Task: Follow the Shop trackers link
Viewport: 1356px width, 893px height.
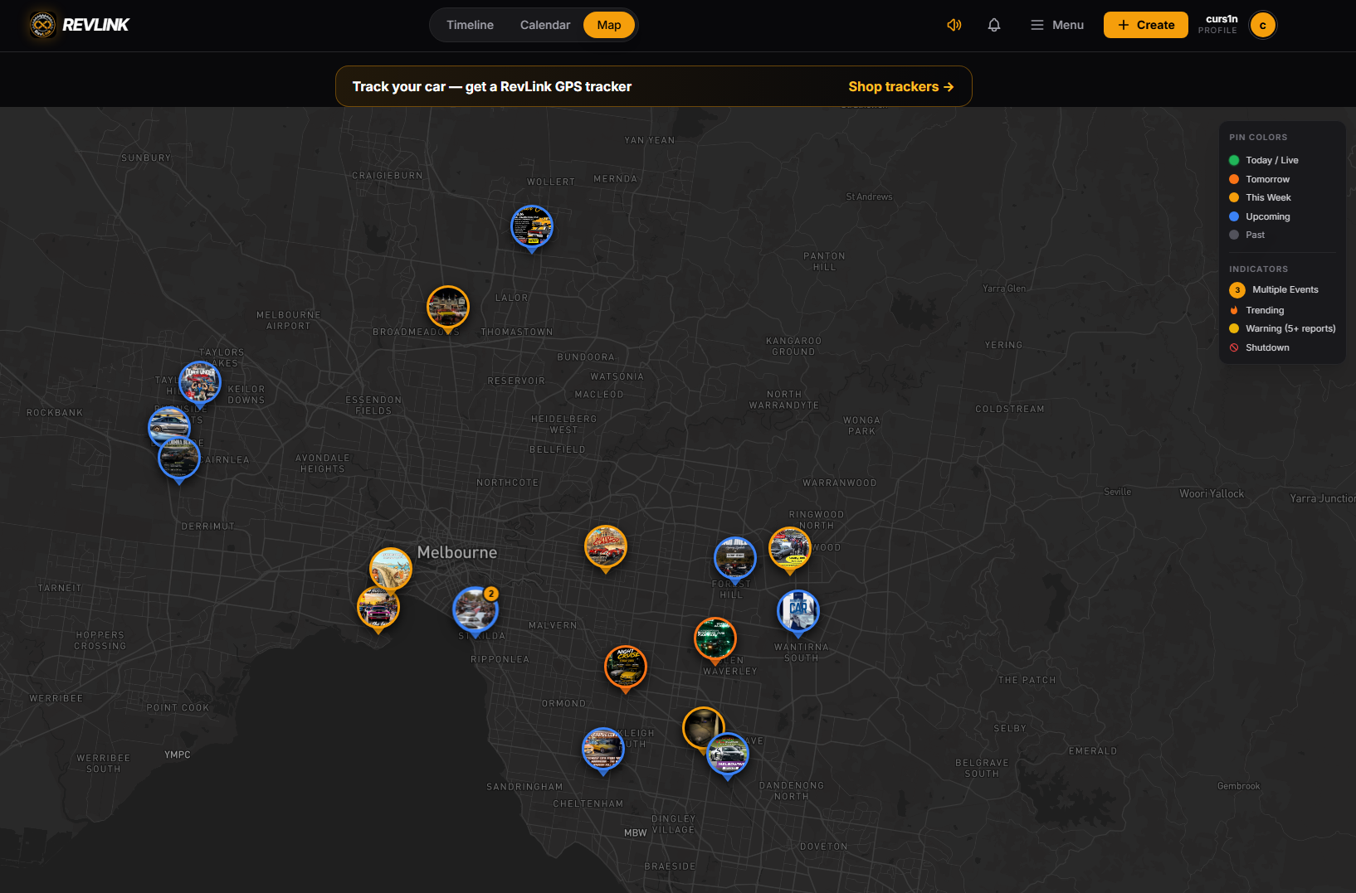Action: (x=901, y=86)
